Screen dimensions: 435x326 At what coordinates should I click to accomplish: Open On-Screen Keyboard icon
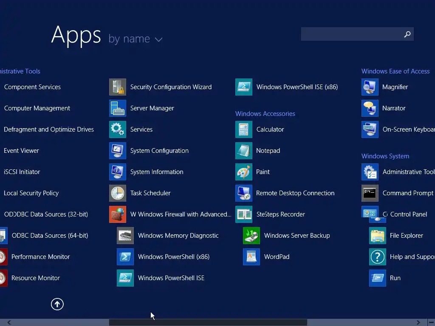click(370, 129)
